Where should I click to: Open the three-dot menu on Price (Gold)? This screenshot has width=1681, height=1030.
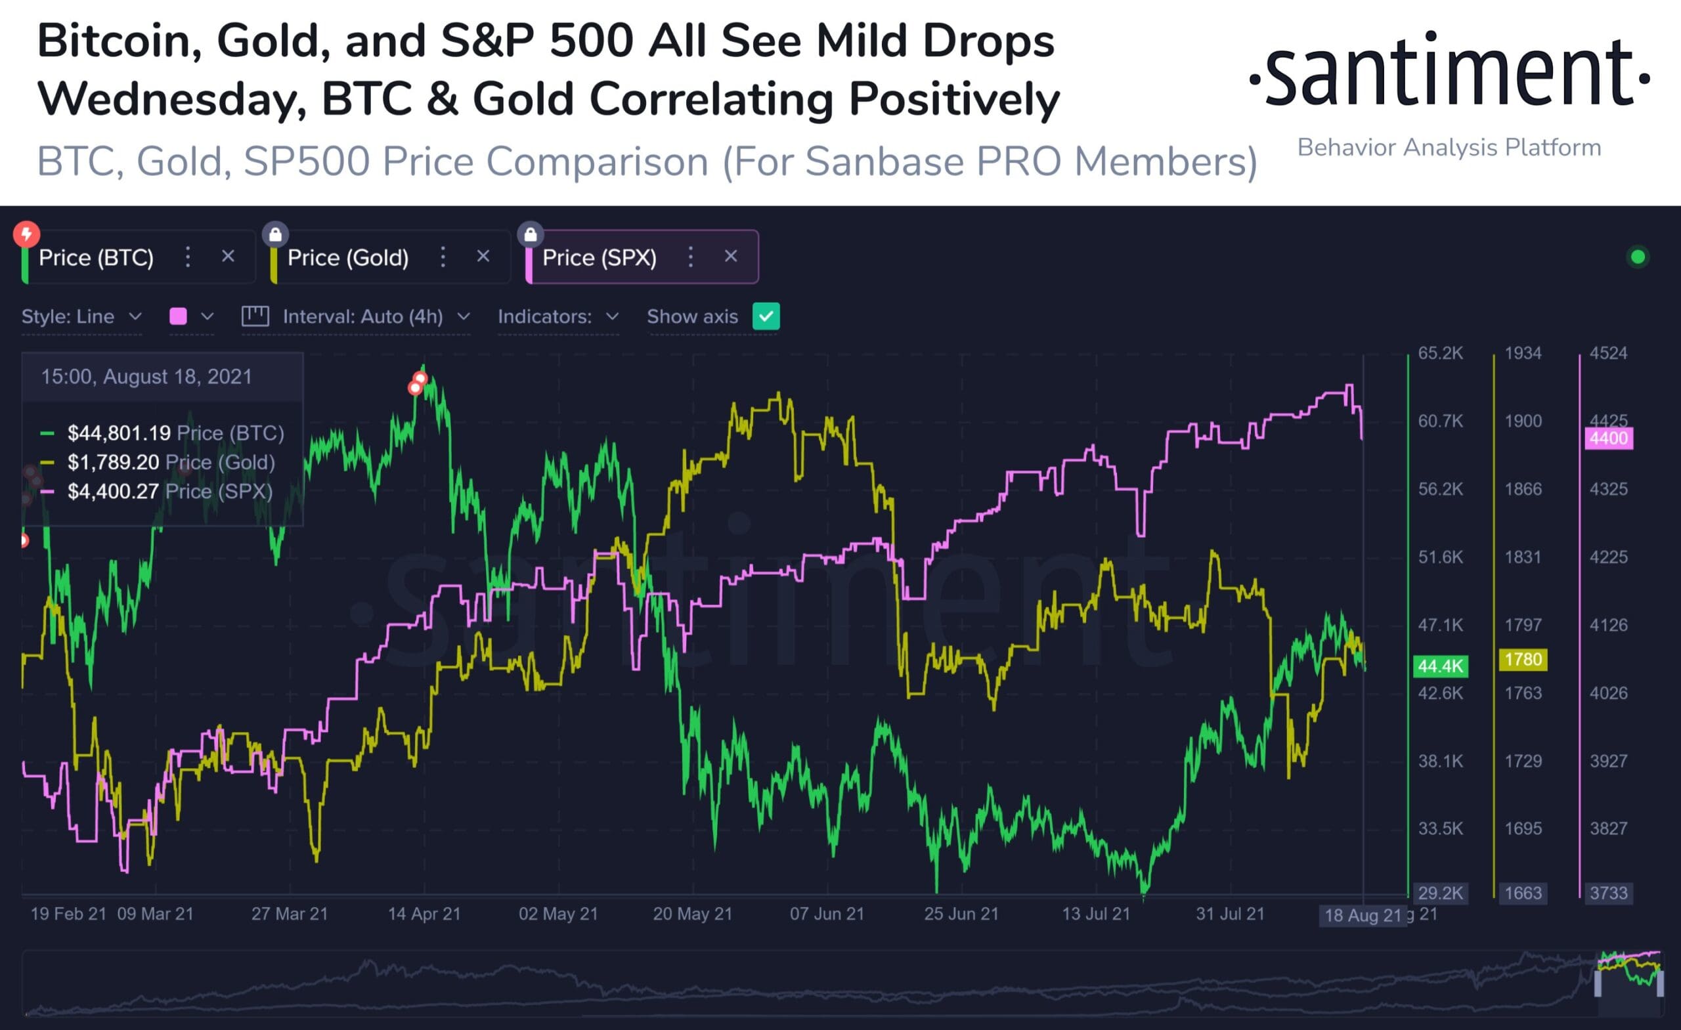(x=443, y=257)
